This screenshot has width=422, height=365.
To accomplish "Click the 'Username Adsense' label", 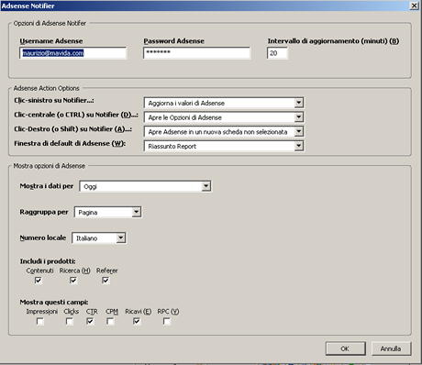I will click(51, 41).
